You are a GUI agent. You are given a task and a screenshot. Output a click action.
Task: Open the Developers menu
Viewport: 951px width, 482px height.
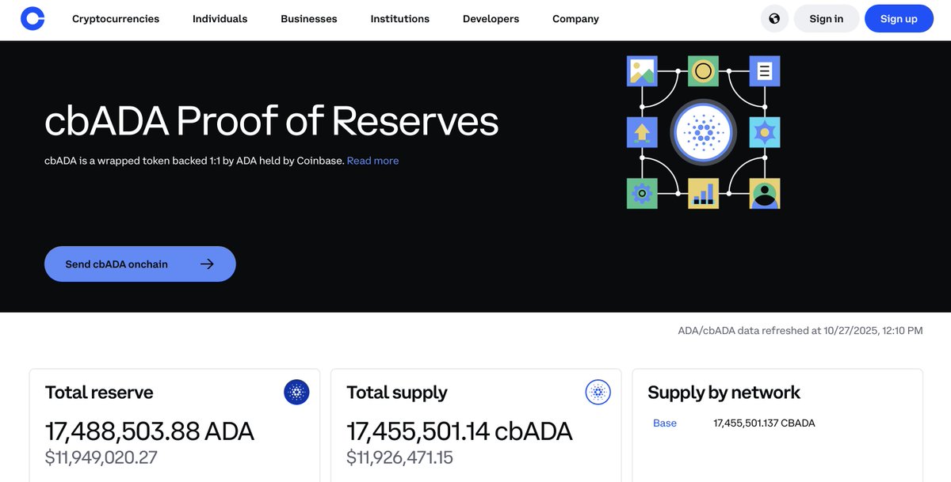(x=491, y=18)
